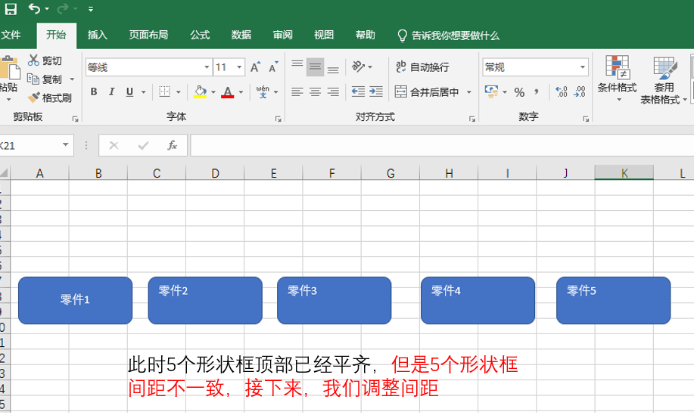694x415 pixels.
Task: Click the 格式刷 format painter
Action: tap(49, 98)
